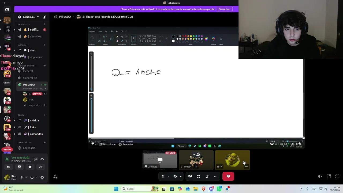
Task: Toggle noise suppression in voice panel
Action: [x=36, y=159]
